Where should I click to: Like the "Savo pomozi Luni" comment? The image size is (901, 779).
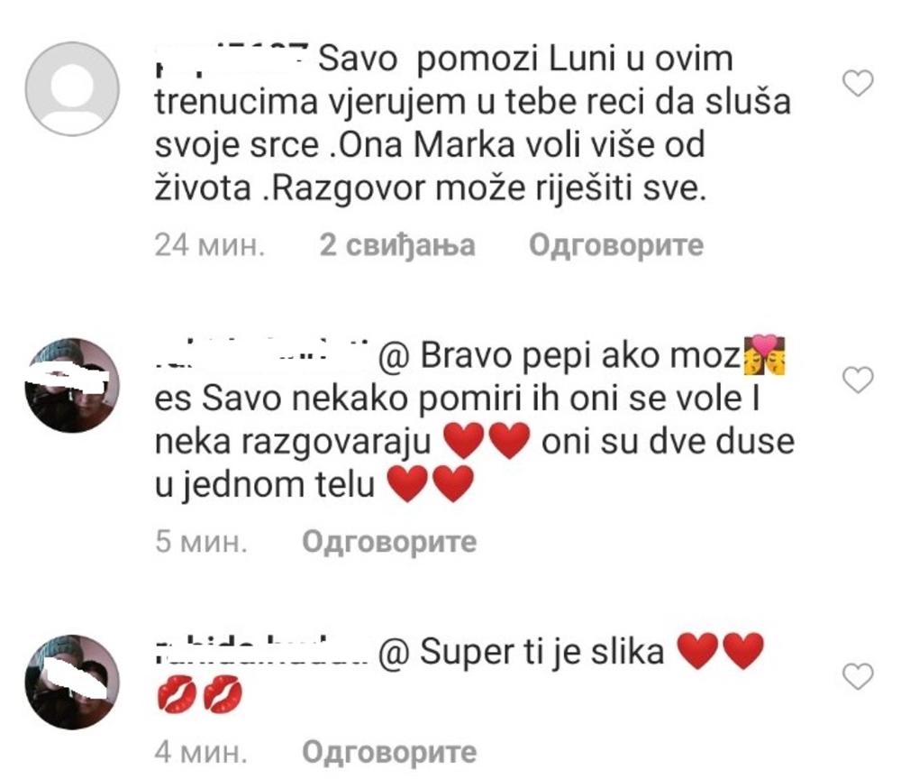(858, 83)
